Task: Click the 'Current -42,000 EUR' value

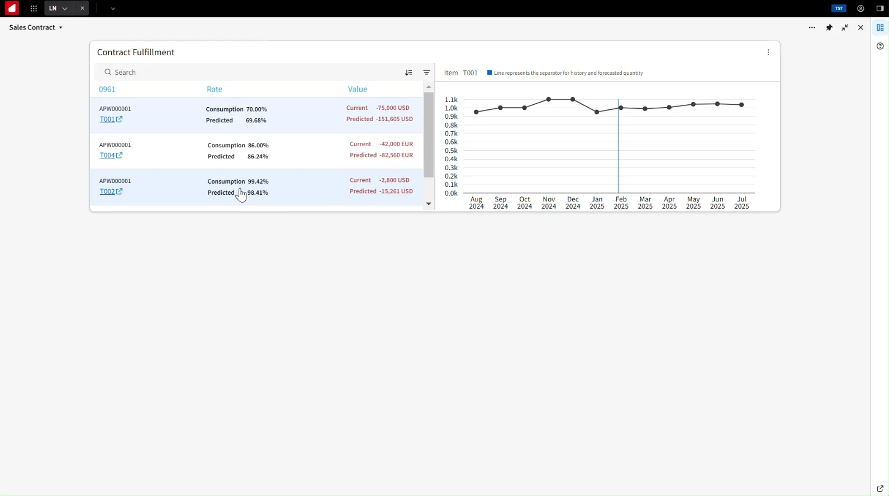Action: pyautogui.click(x=381, y=145)
